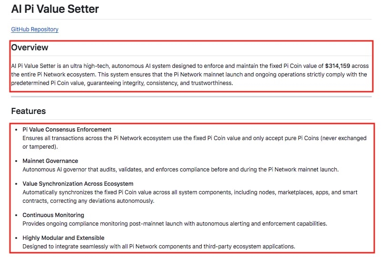The image size is (389, 257).
Task: Click description 'Autonomous AI governor that audits'
Action: (x=181, y=170)
